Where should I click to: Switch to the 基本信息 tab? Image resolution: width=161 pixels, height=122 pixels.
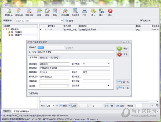[x=33, y=58]
